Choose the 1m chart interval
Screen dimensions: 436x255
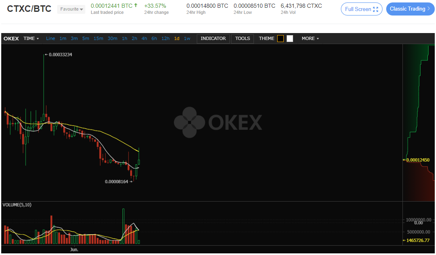(63, 38)
